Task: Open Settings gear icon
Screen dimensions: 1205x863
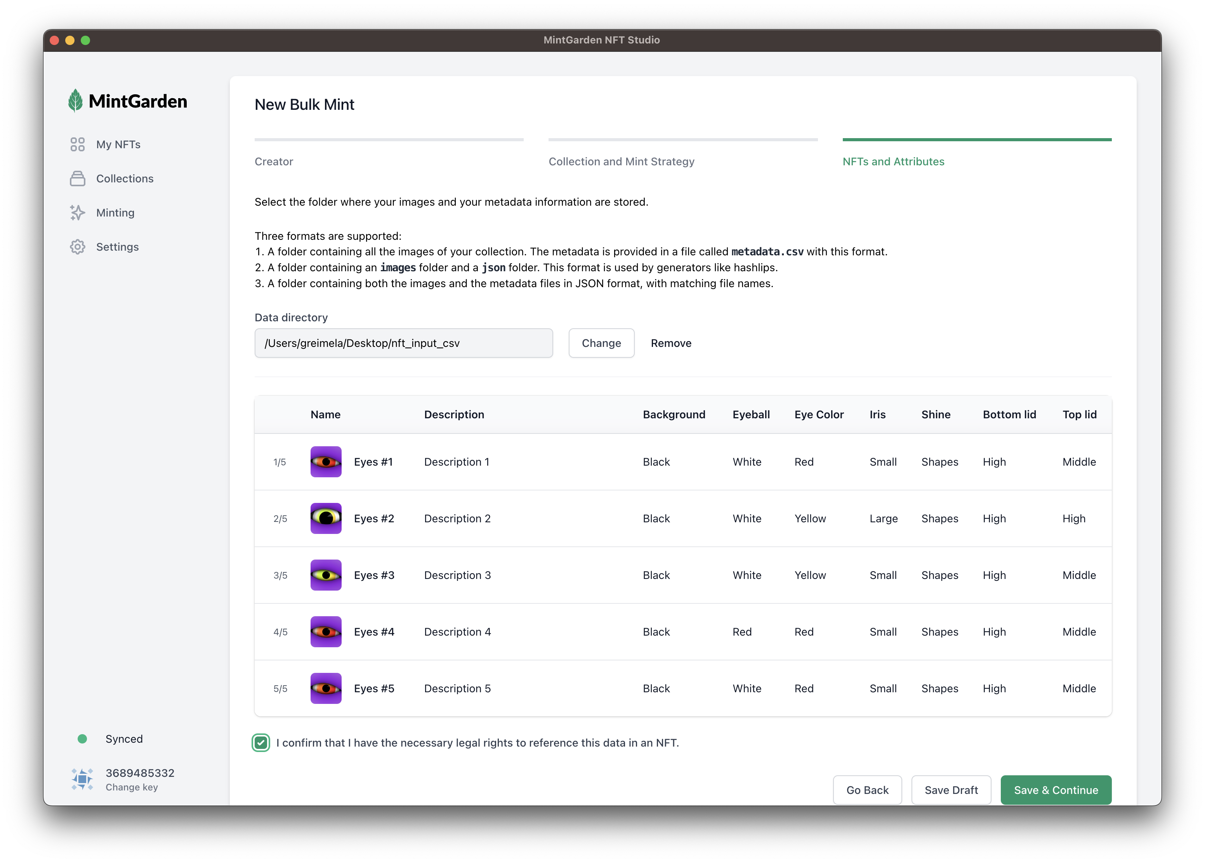Action: (78, 247)
